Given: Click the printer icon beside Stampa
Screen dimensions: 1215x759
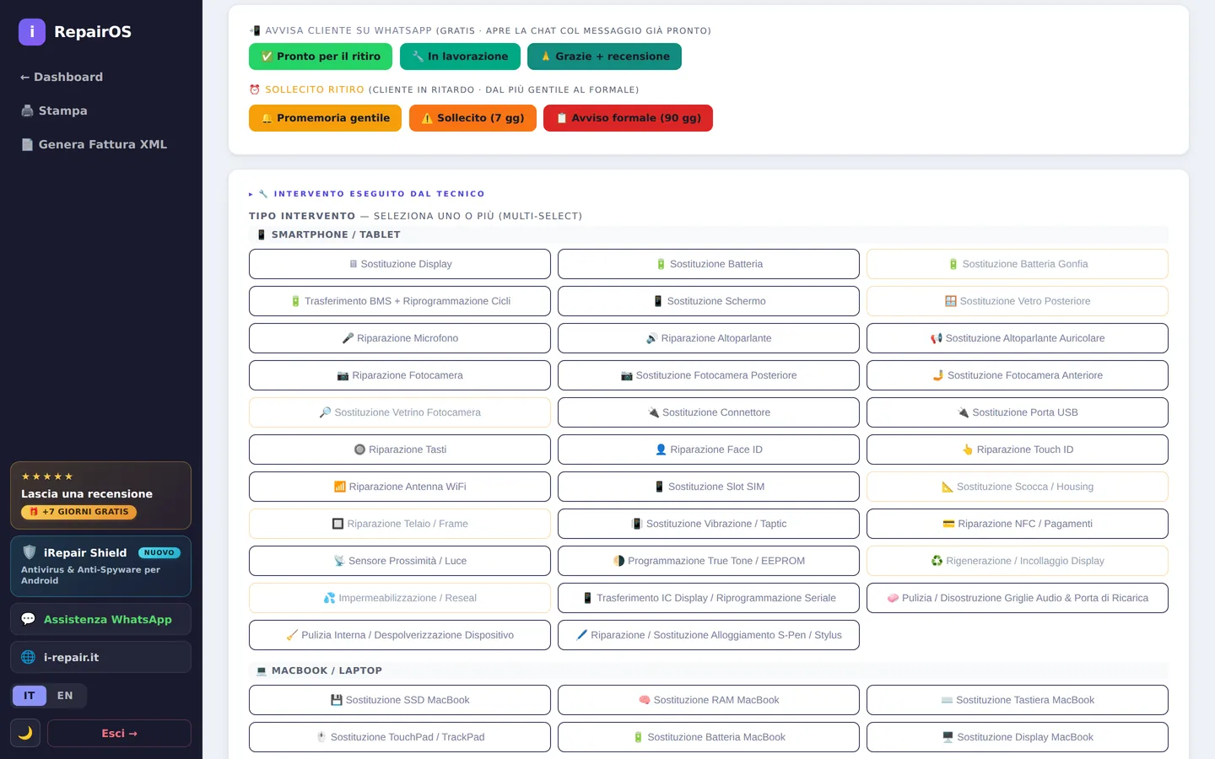Looking at the screenshot, I should click(27, 110).
